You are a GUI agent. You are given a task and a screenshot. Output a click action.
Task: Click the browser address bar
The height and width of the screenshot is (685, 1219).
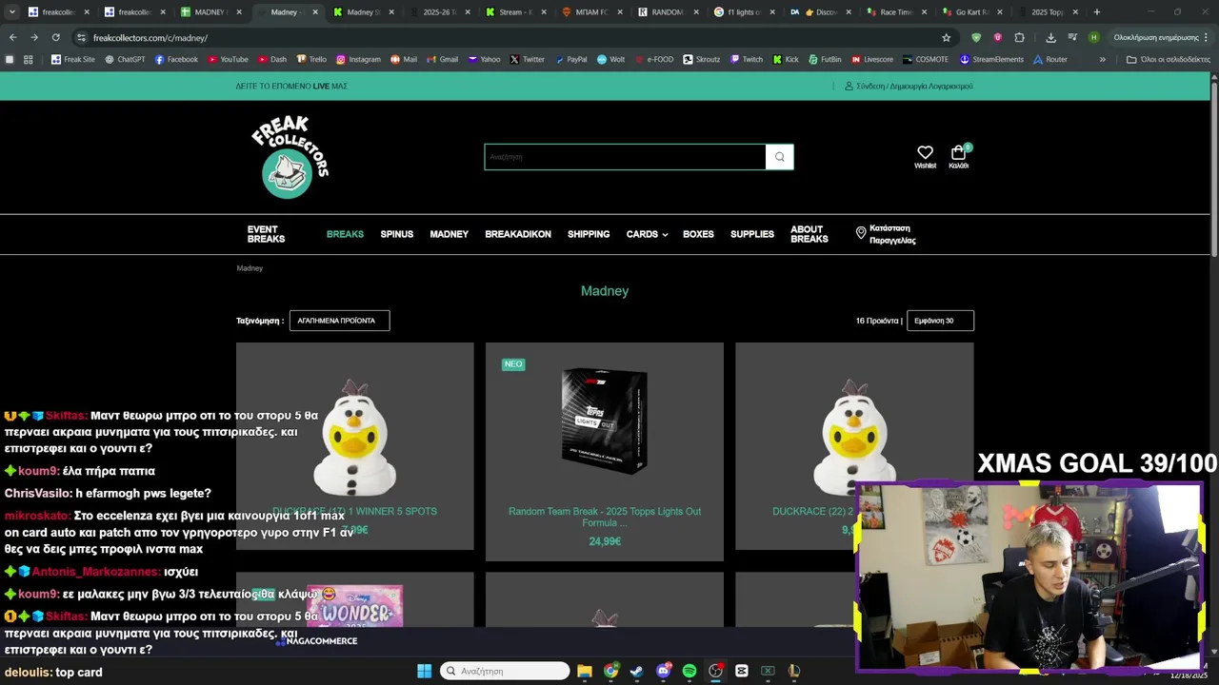[514, 37]
